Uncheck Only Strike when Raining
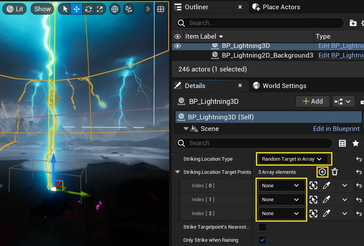Viewport: 364px width, 246px height. [x=262, y=240]
